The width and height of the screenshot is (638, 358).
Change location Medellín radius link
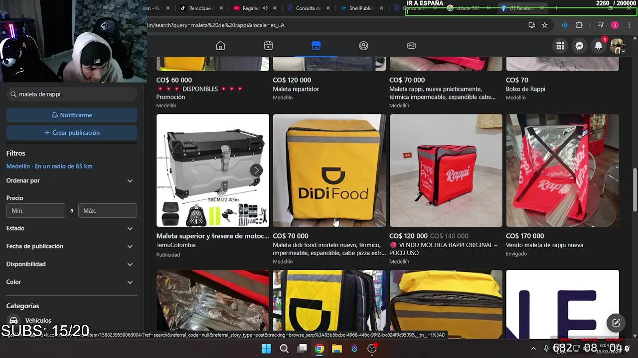[x=49, y=166]
